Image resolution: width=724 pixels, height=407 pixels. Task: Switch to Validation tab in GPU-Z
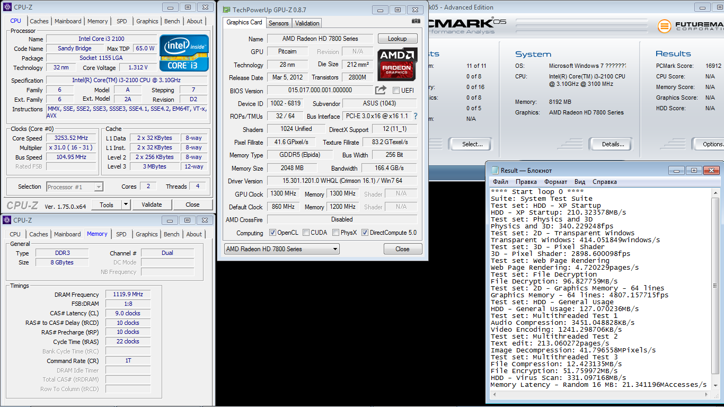click(x=307, y=23)
